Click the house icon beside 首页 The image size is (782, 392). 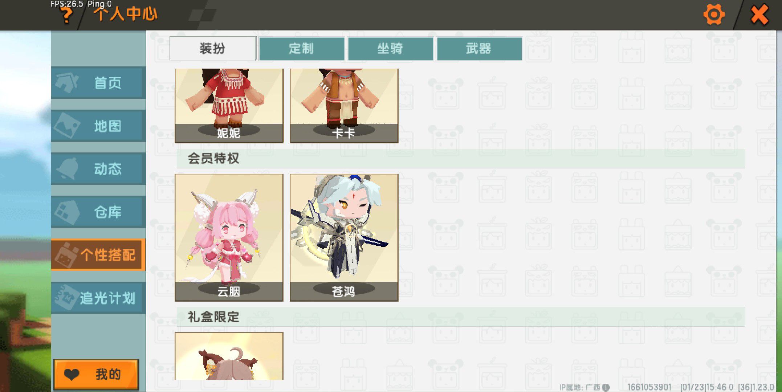(x=66, y=83)
